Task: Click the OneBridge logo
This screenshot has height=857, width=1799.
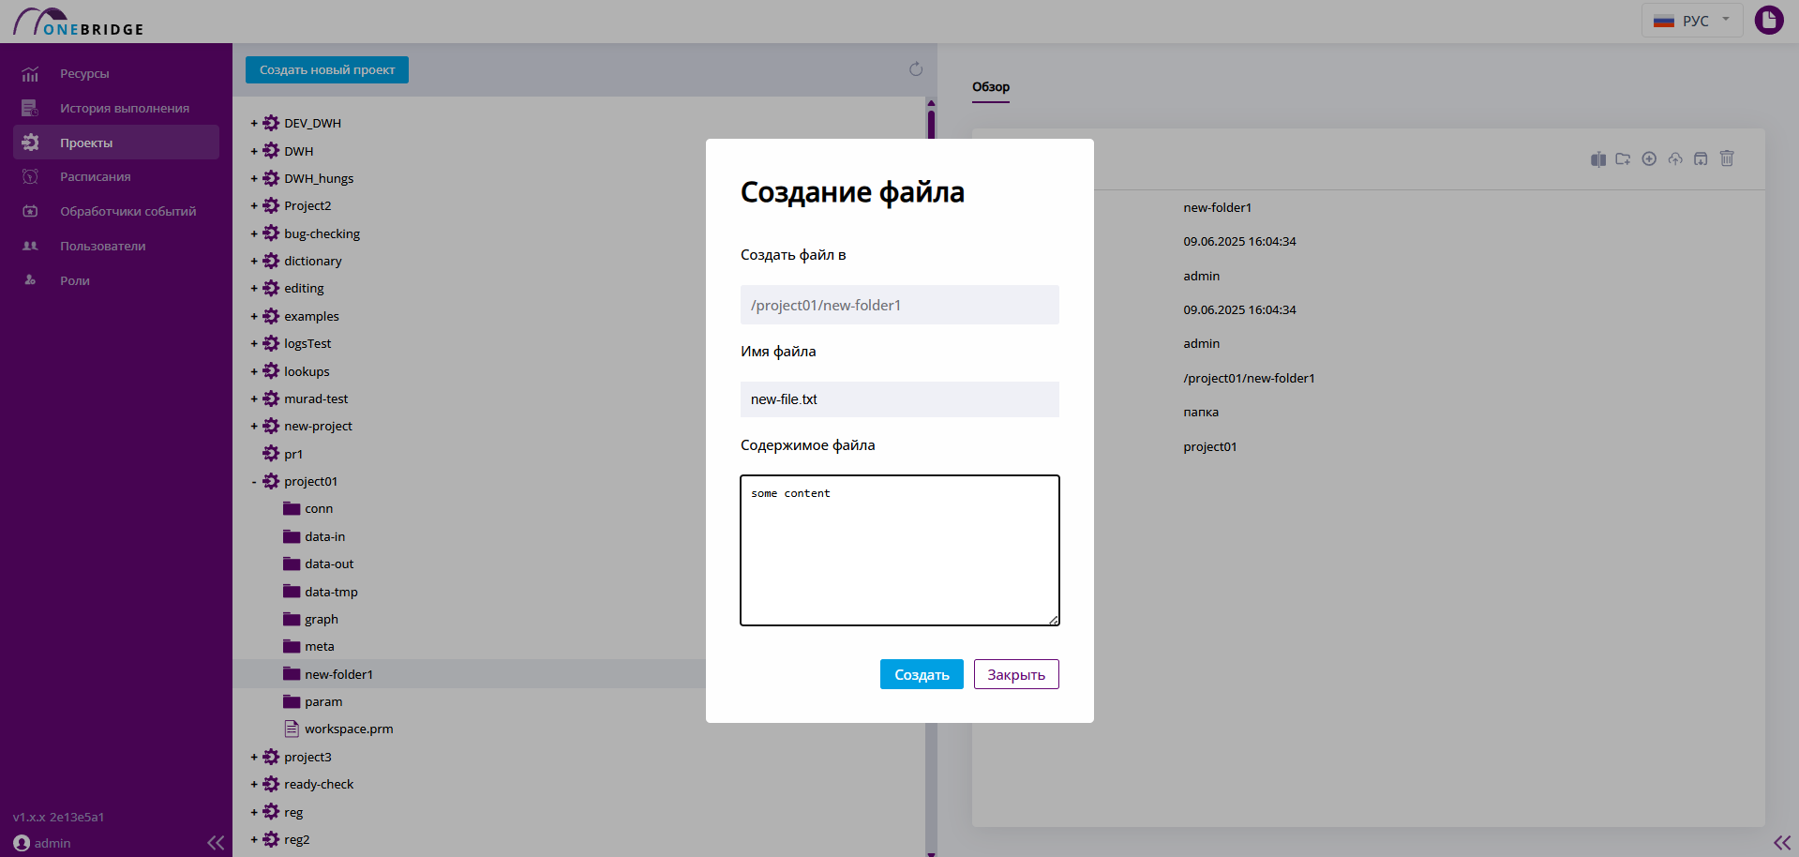Action: 79,21
